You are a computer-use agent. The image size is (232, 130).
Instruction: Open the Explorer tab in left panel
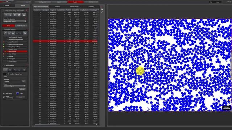tap(7, 5)
